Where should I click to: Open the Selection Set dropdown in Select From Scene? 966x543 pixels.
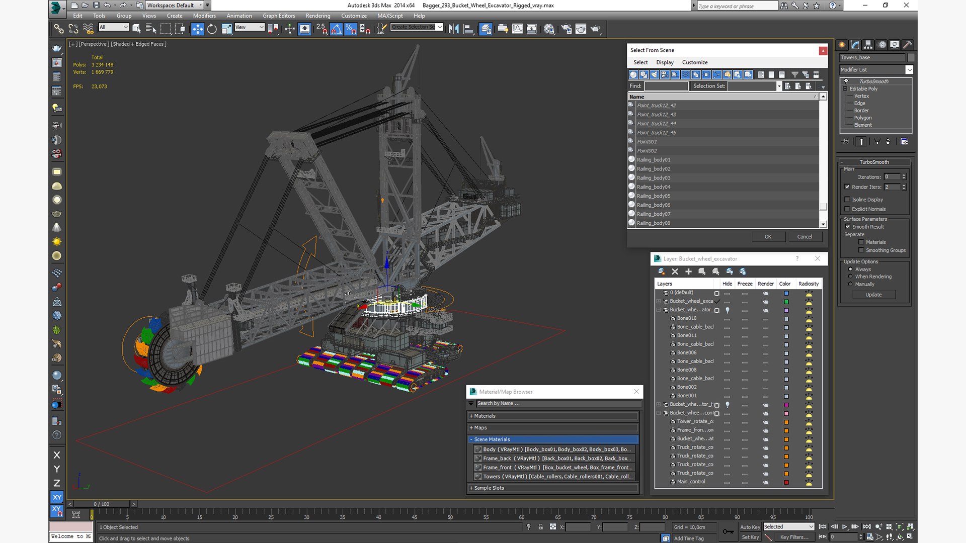(x=779, y=86)
